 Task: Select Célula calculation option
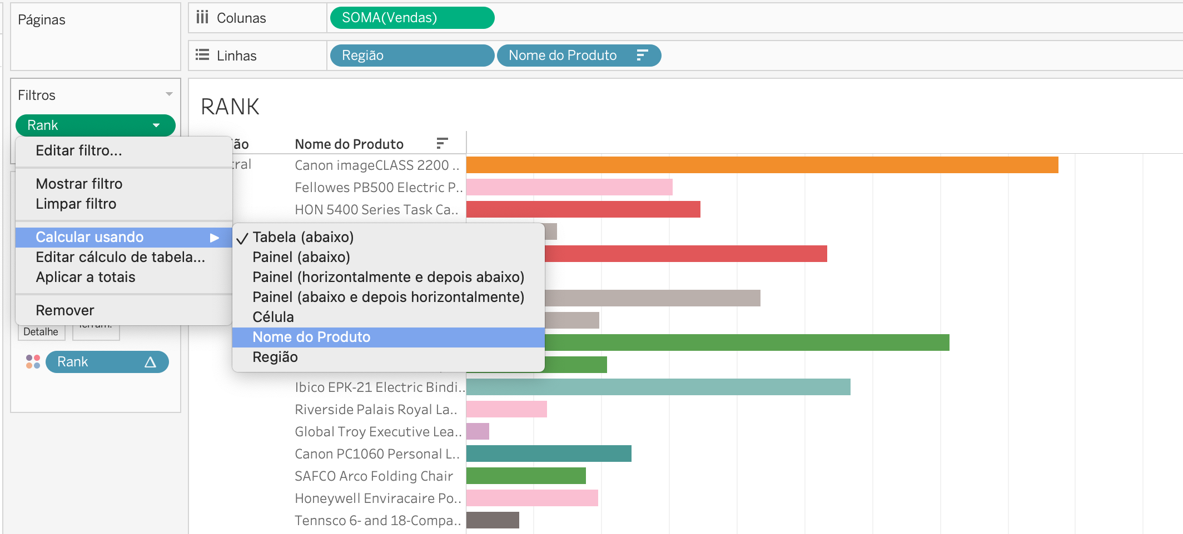(x=273, y=316)
